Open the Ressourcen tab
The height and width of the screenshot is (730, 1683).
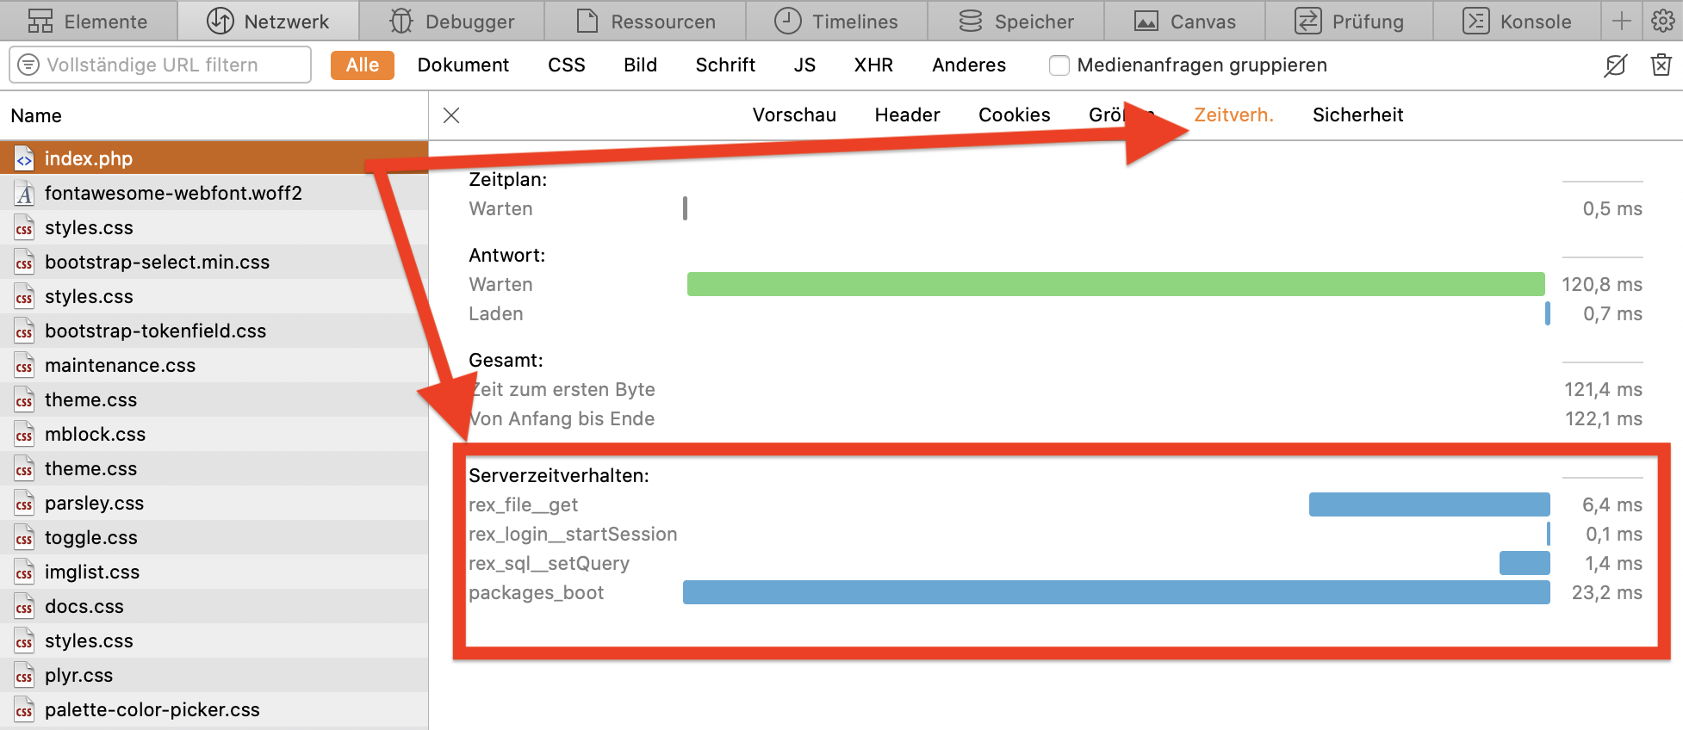pyautogui.click(x=645, y=22)
